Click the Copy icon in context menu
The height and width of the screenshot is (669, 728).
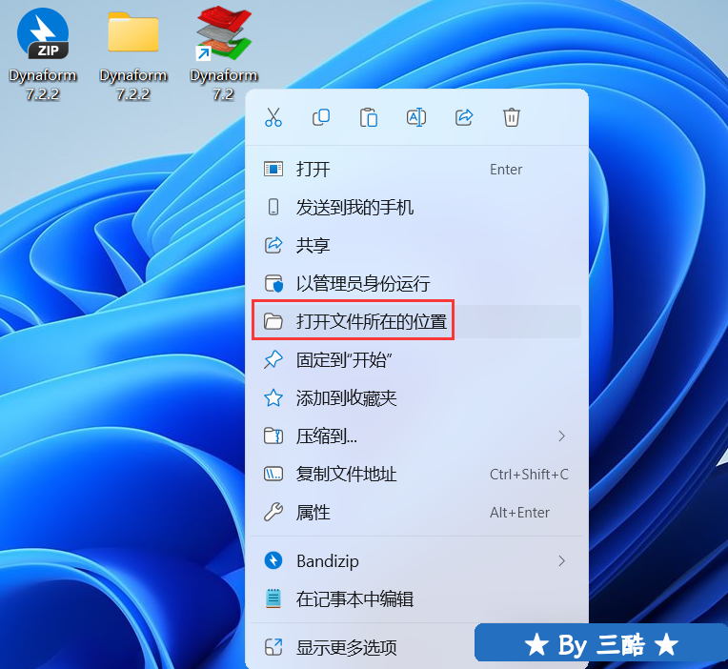[321, 117]
